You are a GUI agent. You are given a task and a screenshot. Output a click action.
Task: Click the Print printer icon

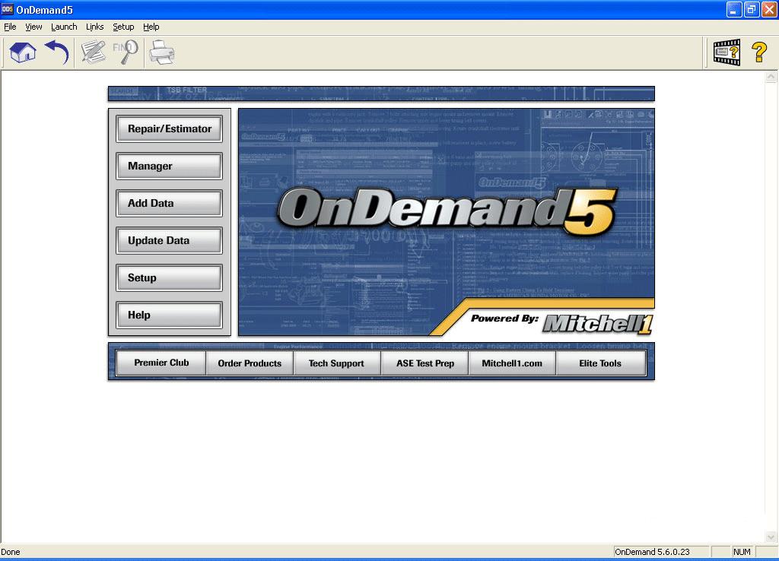tap(162, 52)
